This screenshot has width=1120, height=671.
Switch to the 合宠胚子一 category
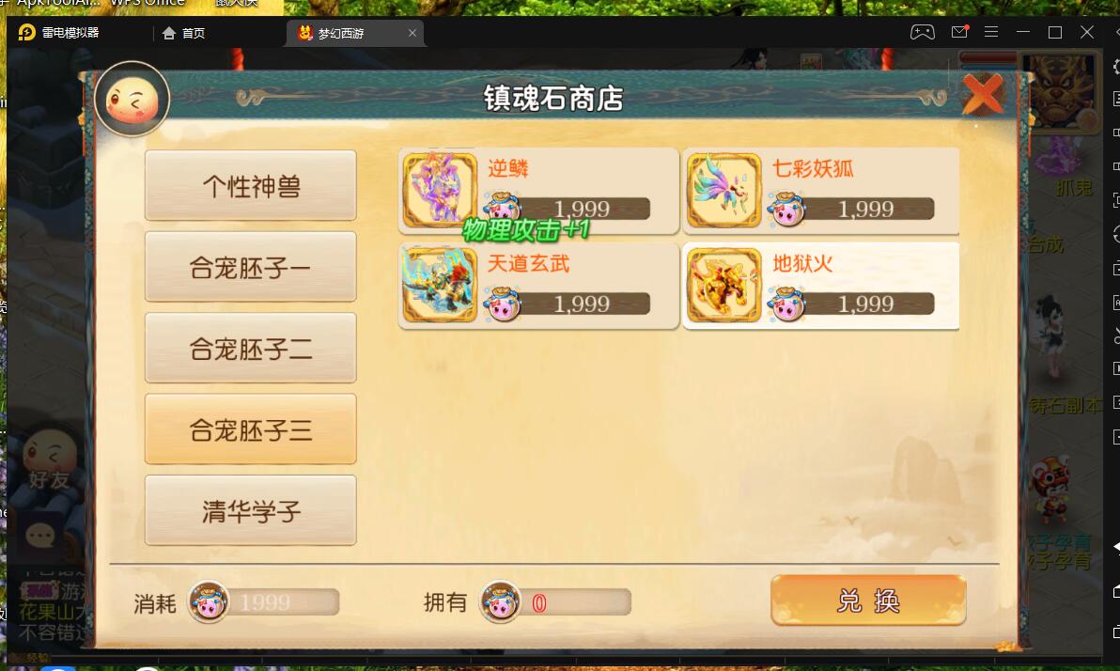click(x=251, y=267)
